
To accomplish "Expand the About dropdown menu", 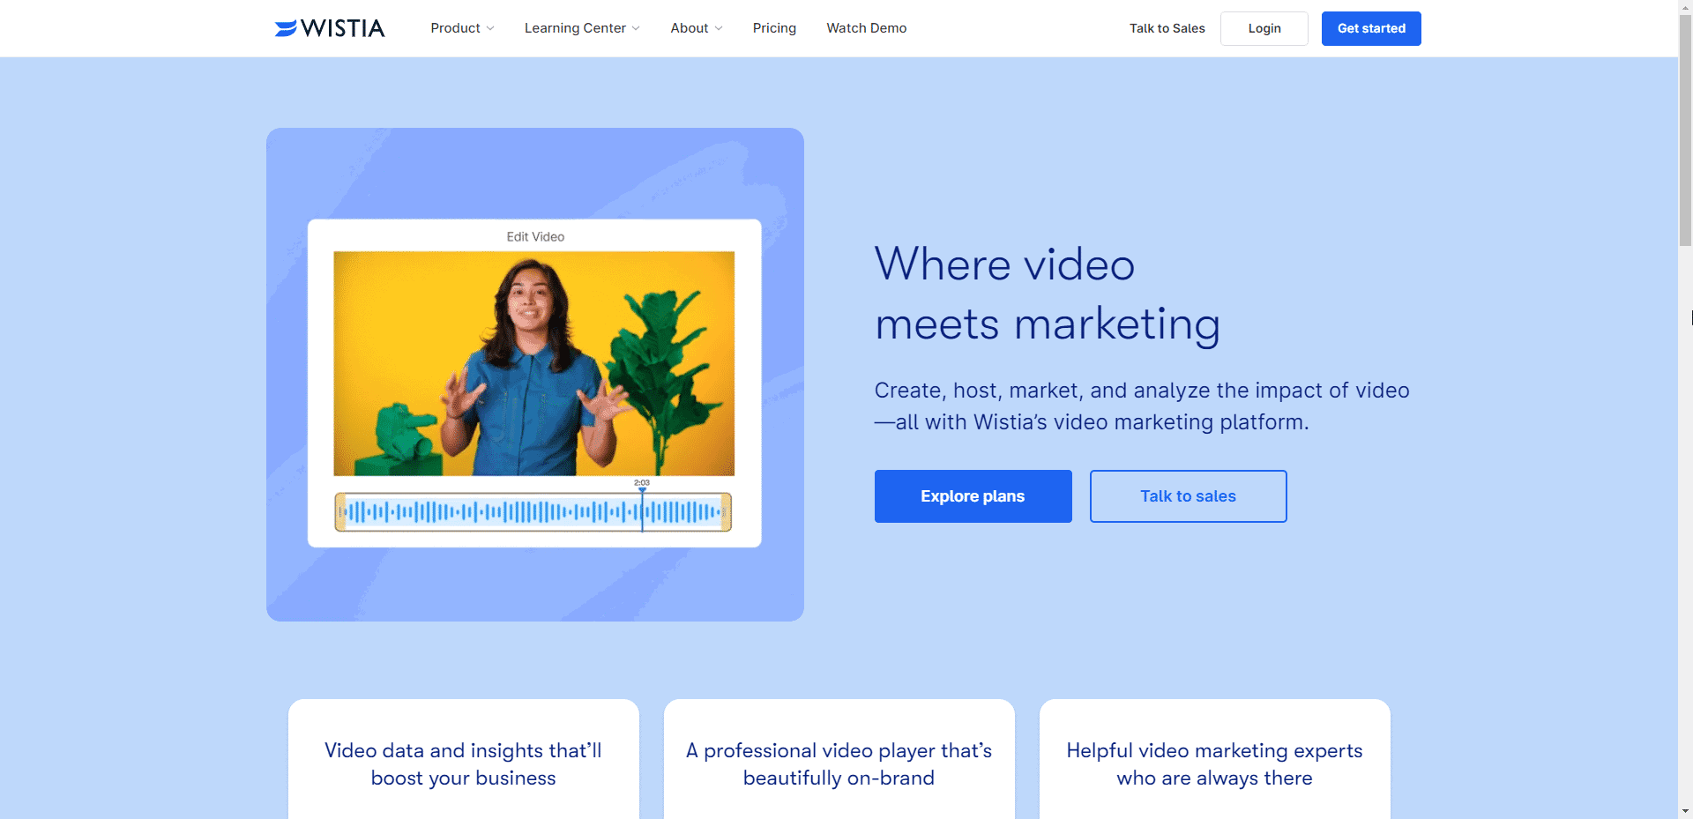I will click(696, 27).
